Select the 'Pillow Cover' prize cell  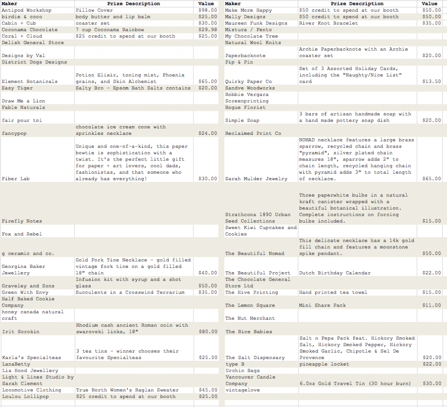point(134,10)
